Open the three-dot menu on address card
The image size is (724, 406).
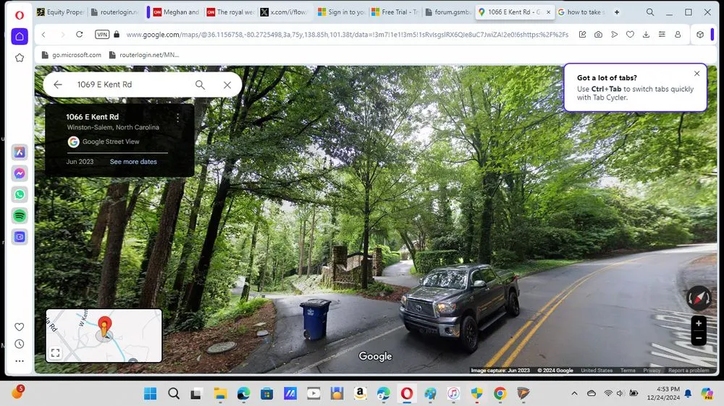tap(178, 117)
